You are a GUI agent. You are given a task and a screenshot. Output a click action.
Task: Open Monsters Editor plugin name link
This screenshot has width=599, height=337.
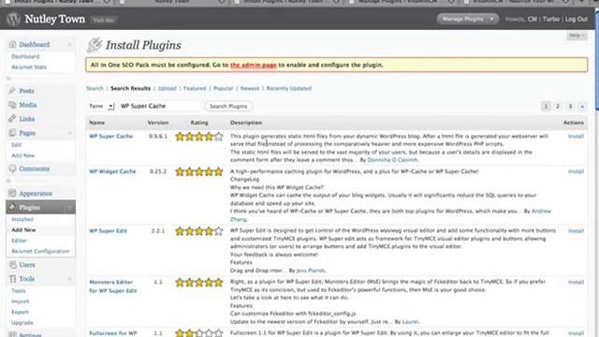(x=112, y=286)
